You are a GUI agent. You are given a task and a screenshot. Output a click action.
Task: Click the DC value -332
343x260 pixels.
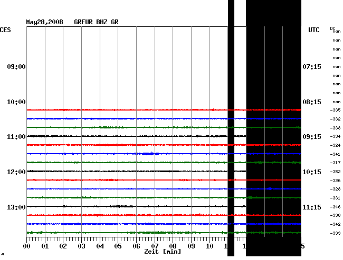(x=335, y=119)
